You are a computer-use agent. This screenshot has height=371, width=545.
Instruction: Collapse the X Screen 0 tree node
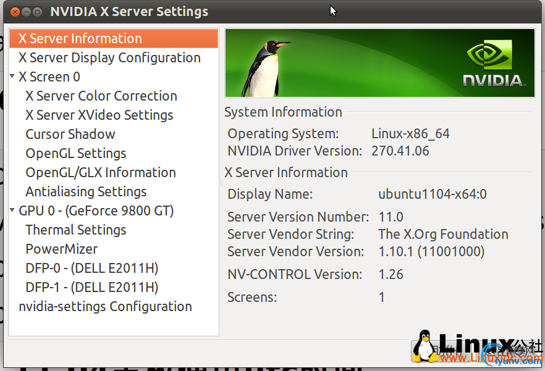click(12, 77)
